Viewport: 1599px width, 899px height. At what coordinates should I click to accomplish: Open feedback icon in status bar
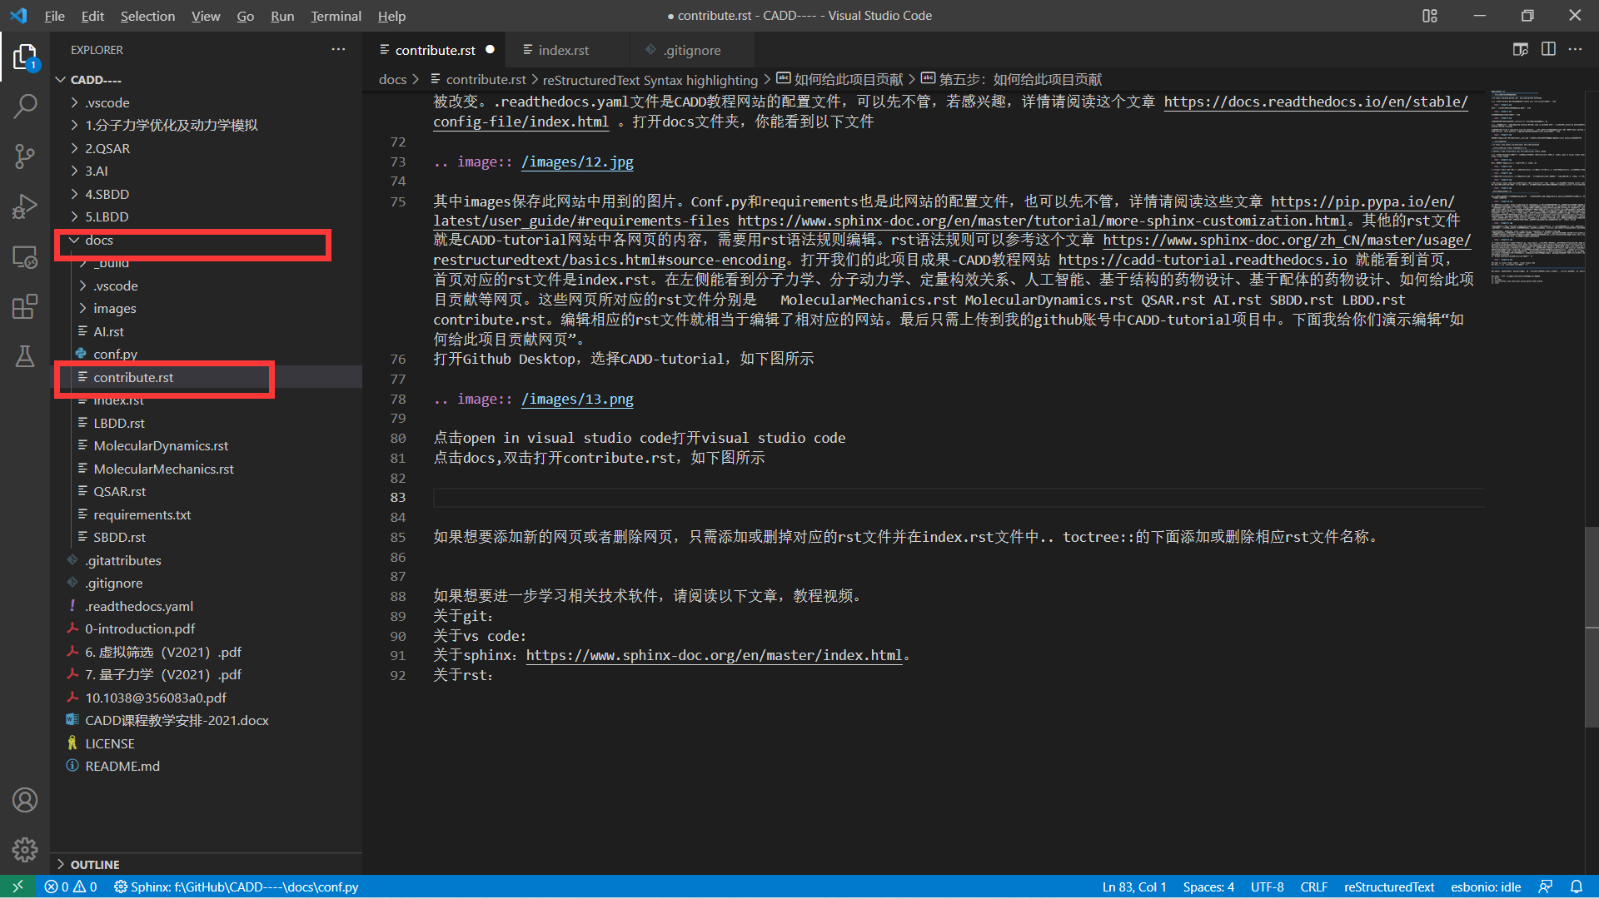tap(1546, 887)
